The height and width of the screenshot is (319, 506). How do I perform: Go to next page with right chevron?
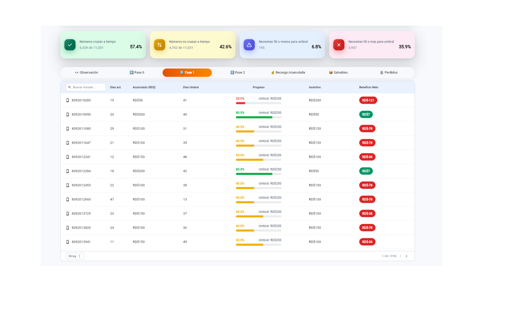pos(406,256)
